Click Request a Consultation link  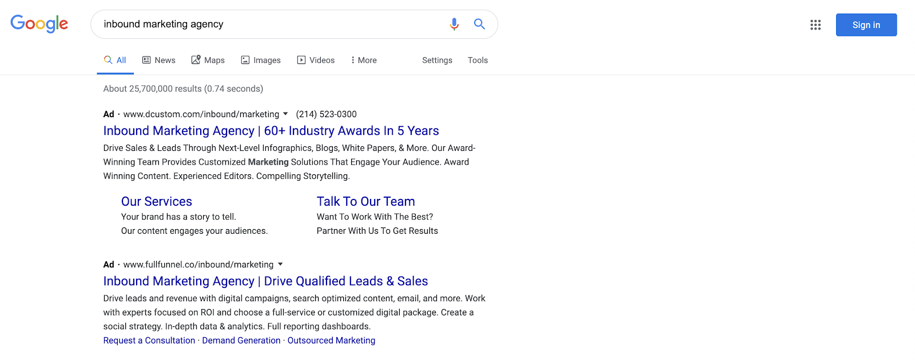click(149, 341)
